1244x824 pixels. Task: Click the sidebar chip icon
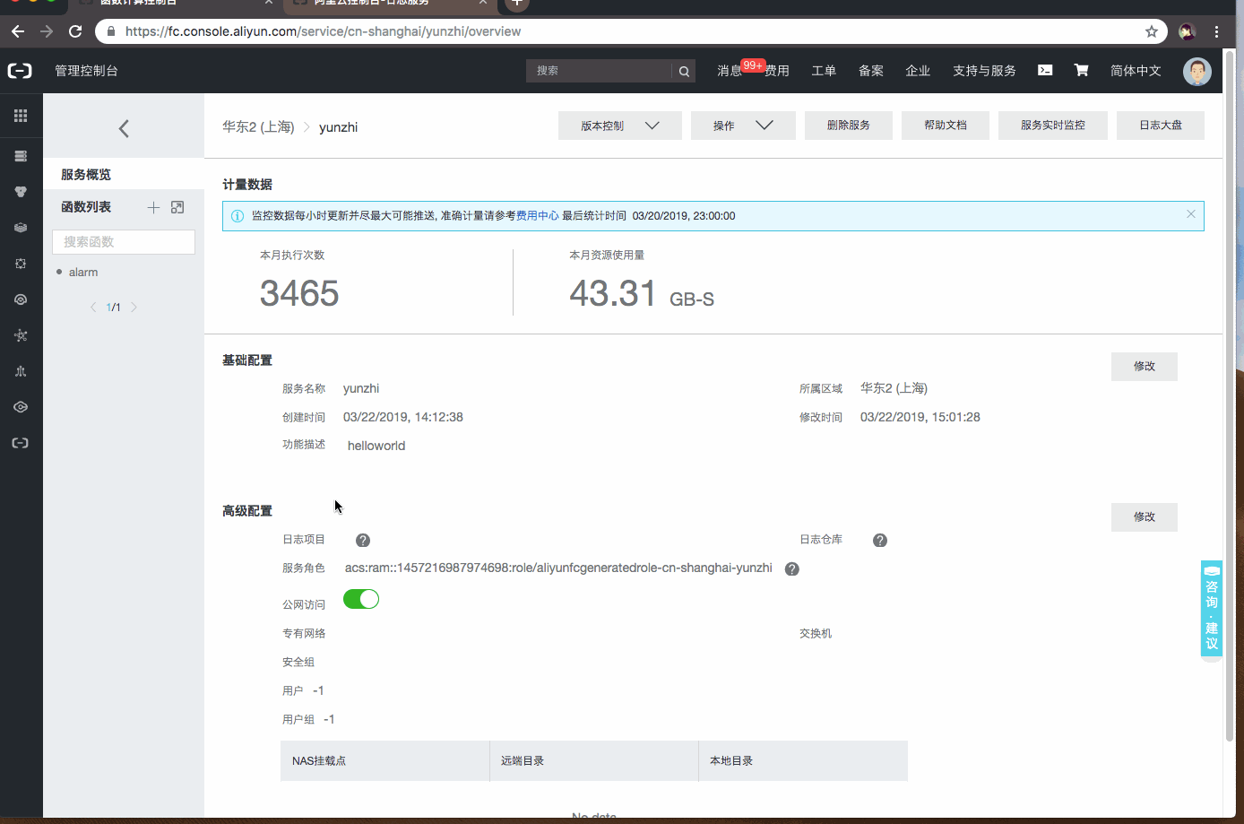21,264
